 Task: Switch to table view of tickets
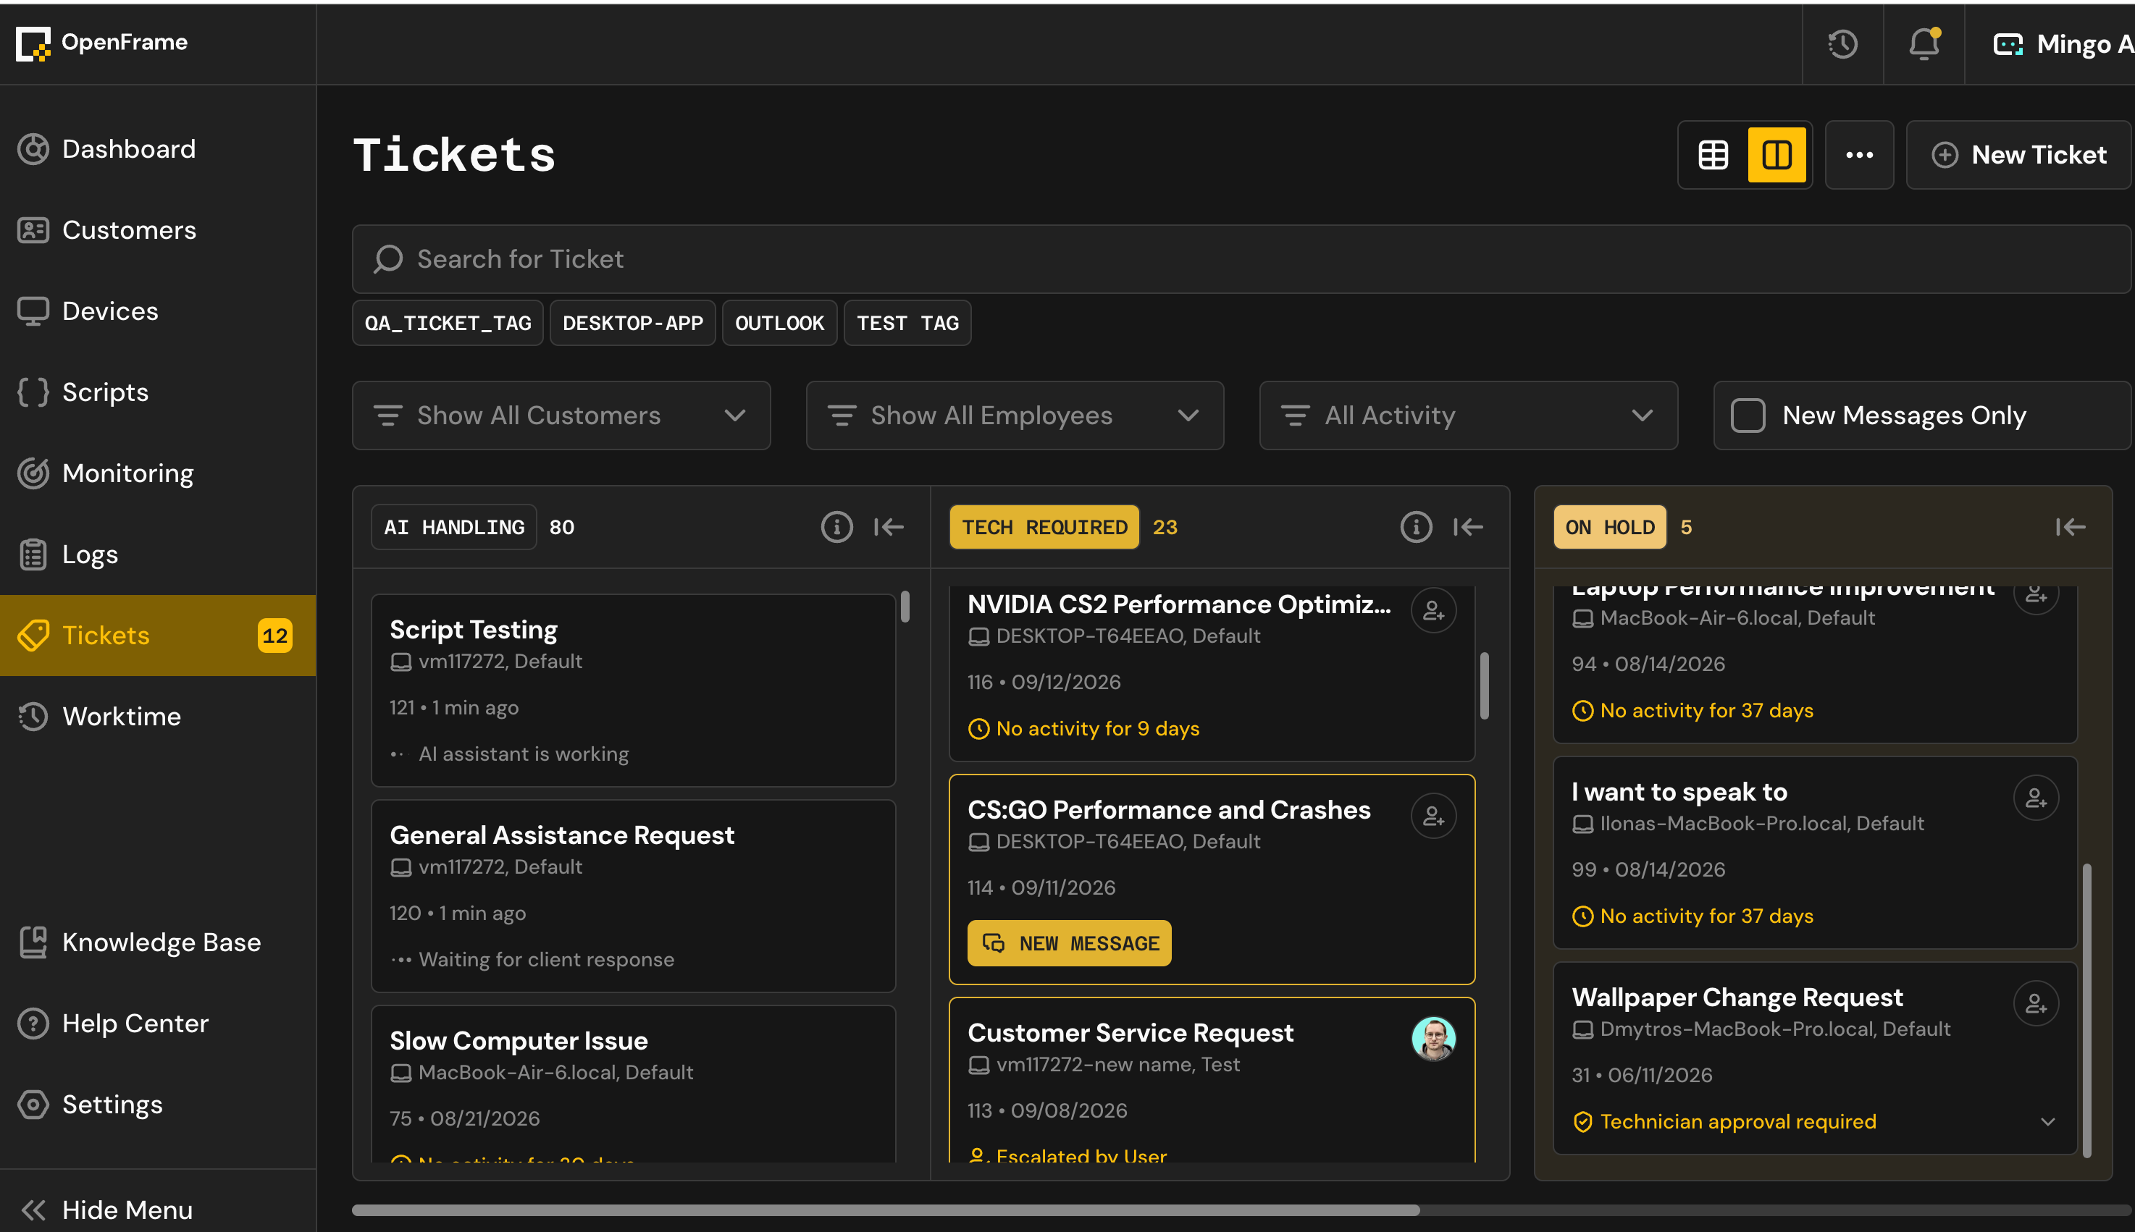pyautogui.click(x=1713, y=155)
